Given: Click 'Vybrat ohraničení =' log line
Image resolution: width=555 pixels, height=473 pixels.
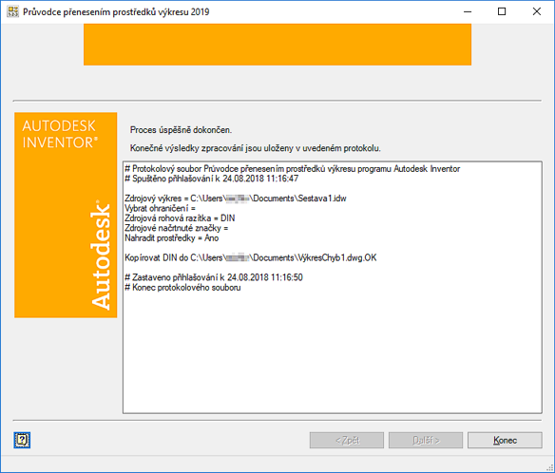Looking at the screenshot, I should (x=160, y=208).
